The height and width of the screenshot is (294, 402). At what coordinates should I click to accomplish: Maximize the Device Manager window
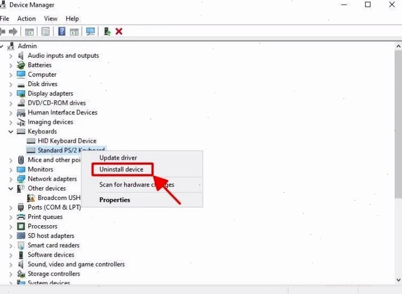[368, 5]
